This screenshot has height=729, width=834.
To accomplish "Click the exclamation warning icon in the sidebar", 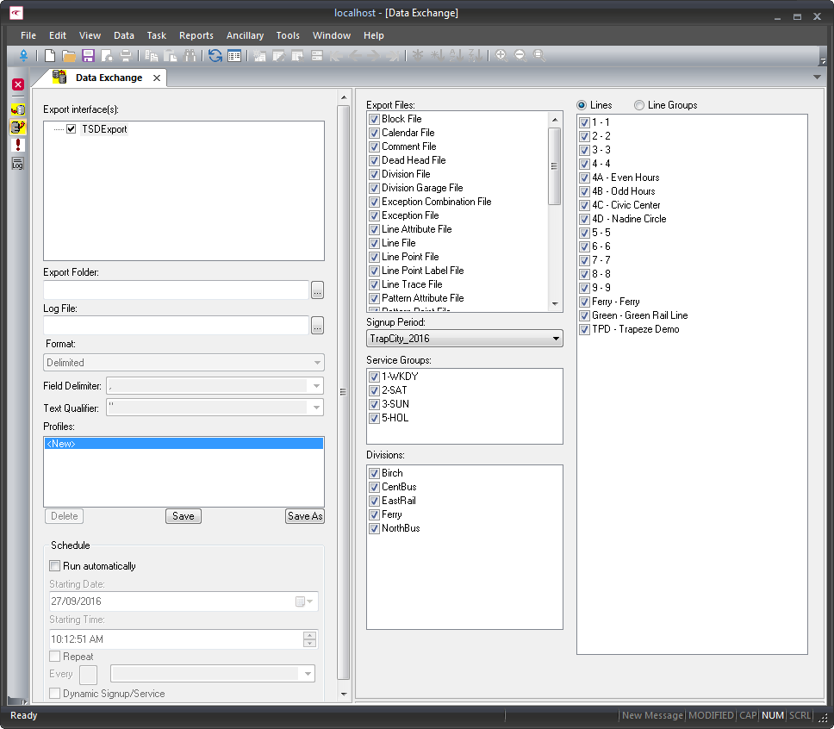I will (x=17, y=144).
